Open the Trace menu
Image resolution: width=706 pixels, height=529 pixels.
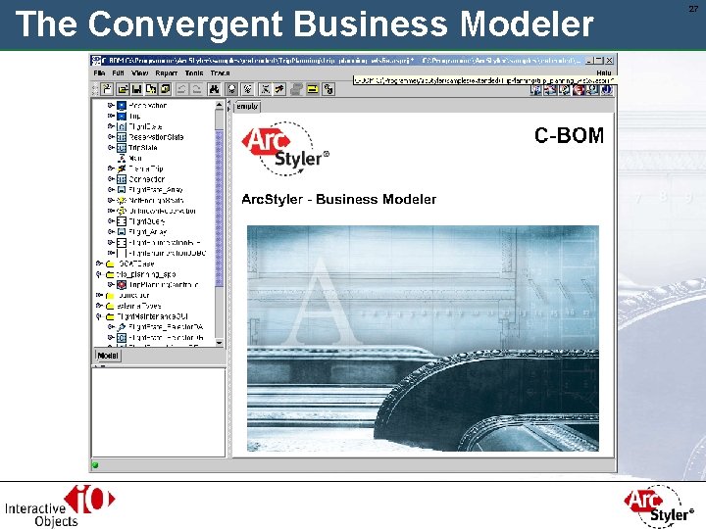[221, 72]
